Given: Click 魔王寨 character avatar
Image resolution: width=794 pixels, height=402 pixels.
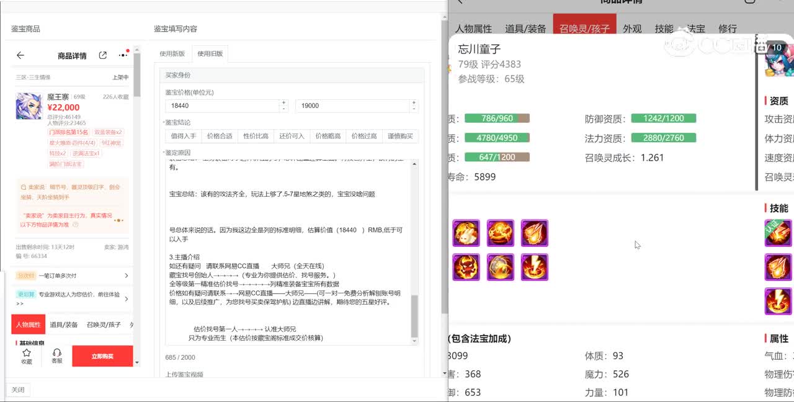Looking at the screenshot, I should pos(29,106).
